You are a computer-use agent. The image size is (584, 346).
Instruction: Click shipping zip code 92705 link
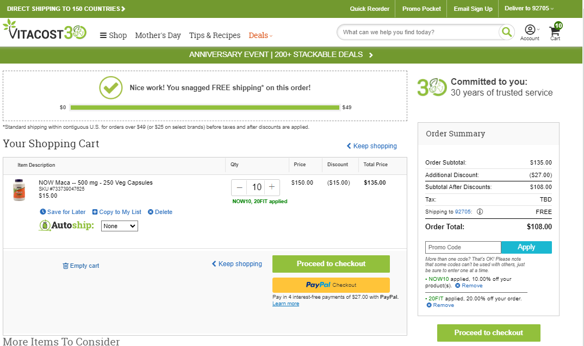[x=463, y=212]
